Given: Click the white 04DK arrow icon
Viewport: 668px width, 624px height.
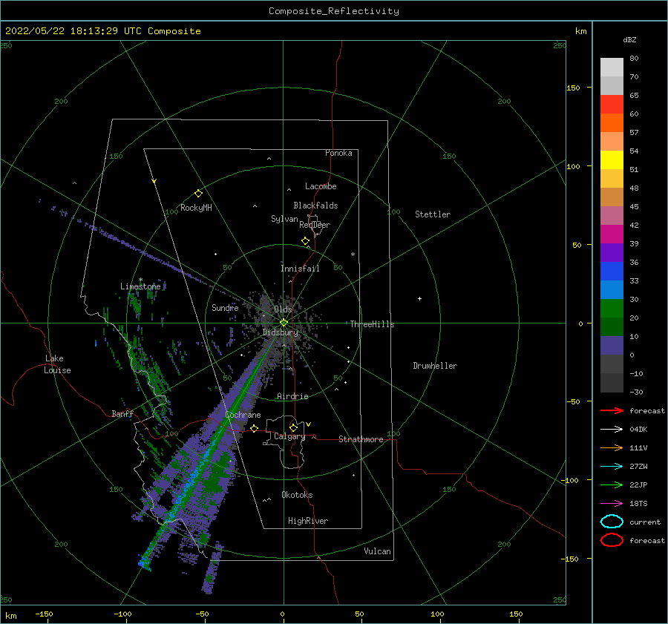Looking at the screenshot, I should [612, 430].
